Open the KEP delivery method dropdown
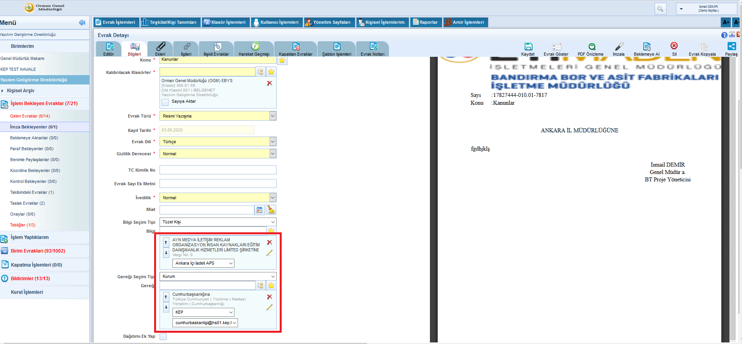 (x=231, y=312)
